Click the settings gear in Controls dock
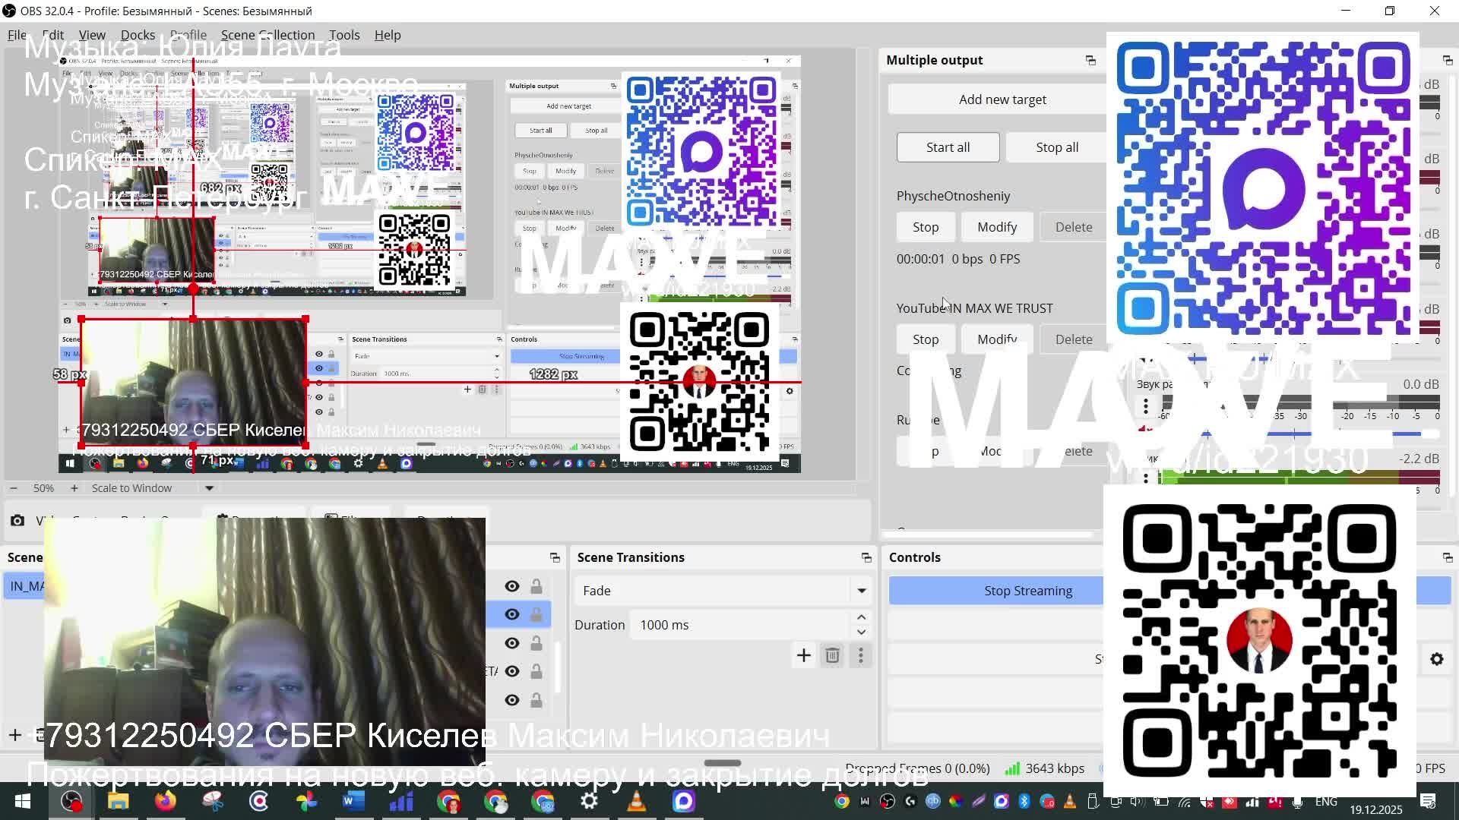The image size is (1459, 820). pos(1436,659)
